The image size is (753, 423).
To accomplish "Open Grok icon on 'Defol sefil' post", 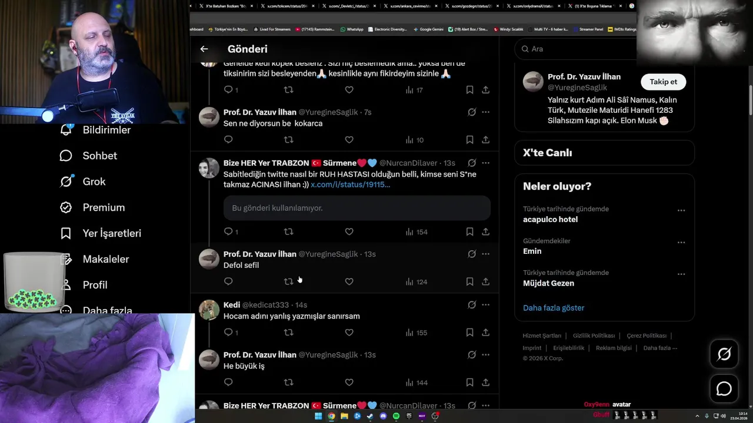I will (472, 254).
